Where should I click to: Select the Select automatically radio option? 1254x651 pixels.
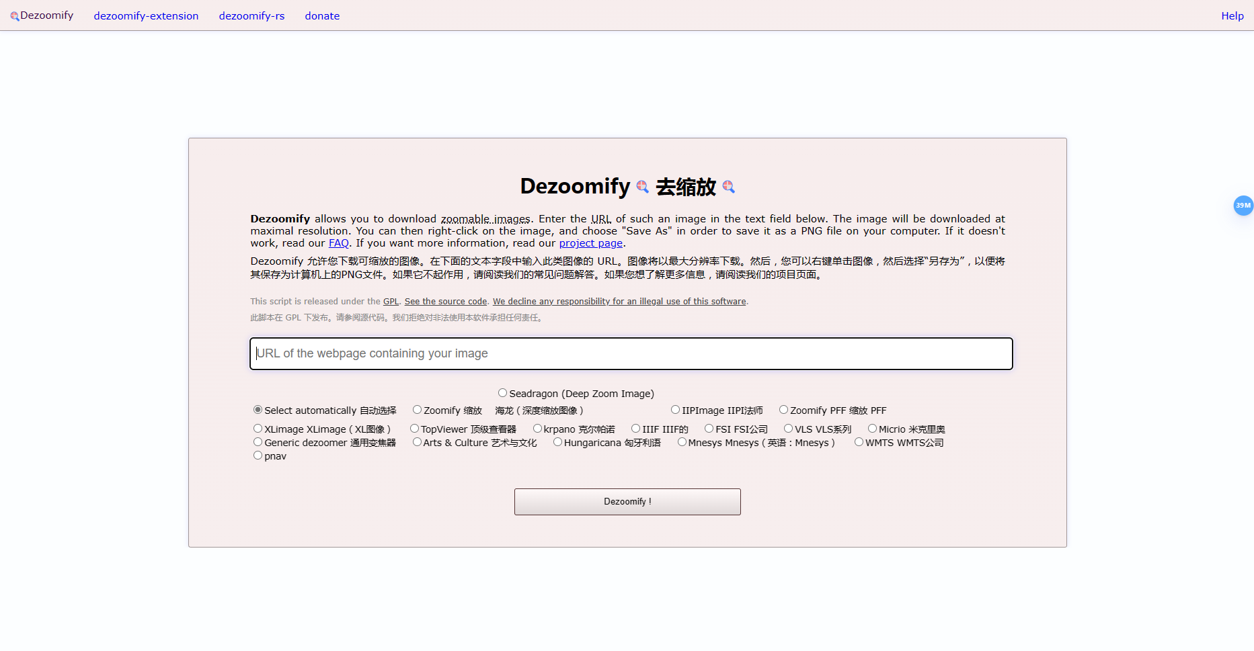(x=258, y=410)
